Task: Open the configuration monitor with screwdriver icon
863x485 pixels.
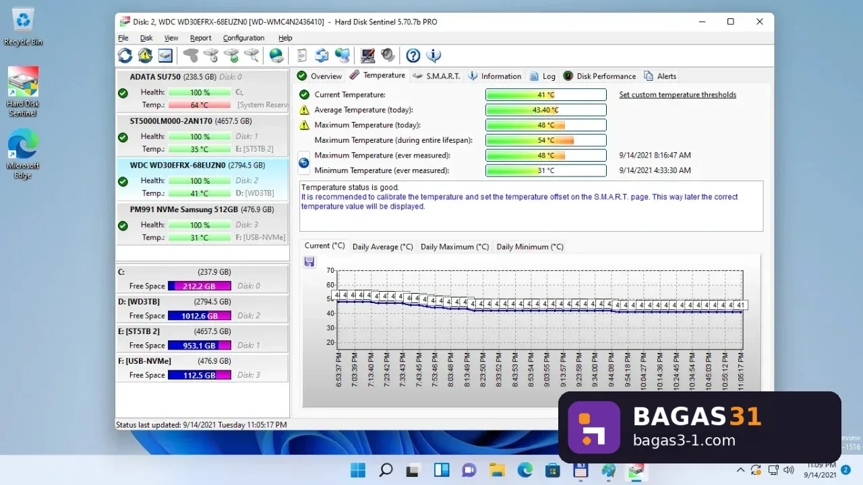Action: point(367,55)
